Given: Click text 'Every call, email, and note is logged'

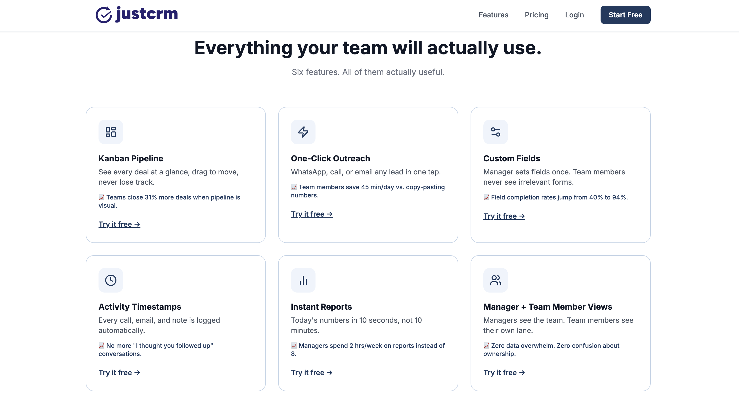Looking at the screenshot, I should click(159, 320).
